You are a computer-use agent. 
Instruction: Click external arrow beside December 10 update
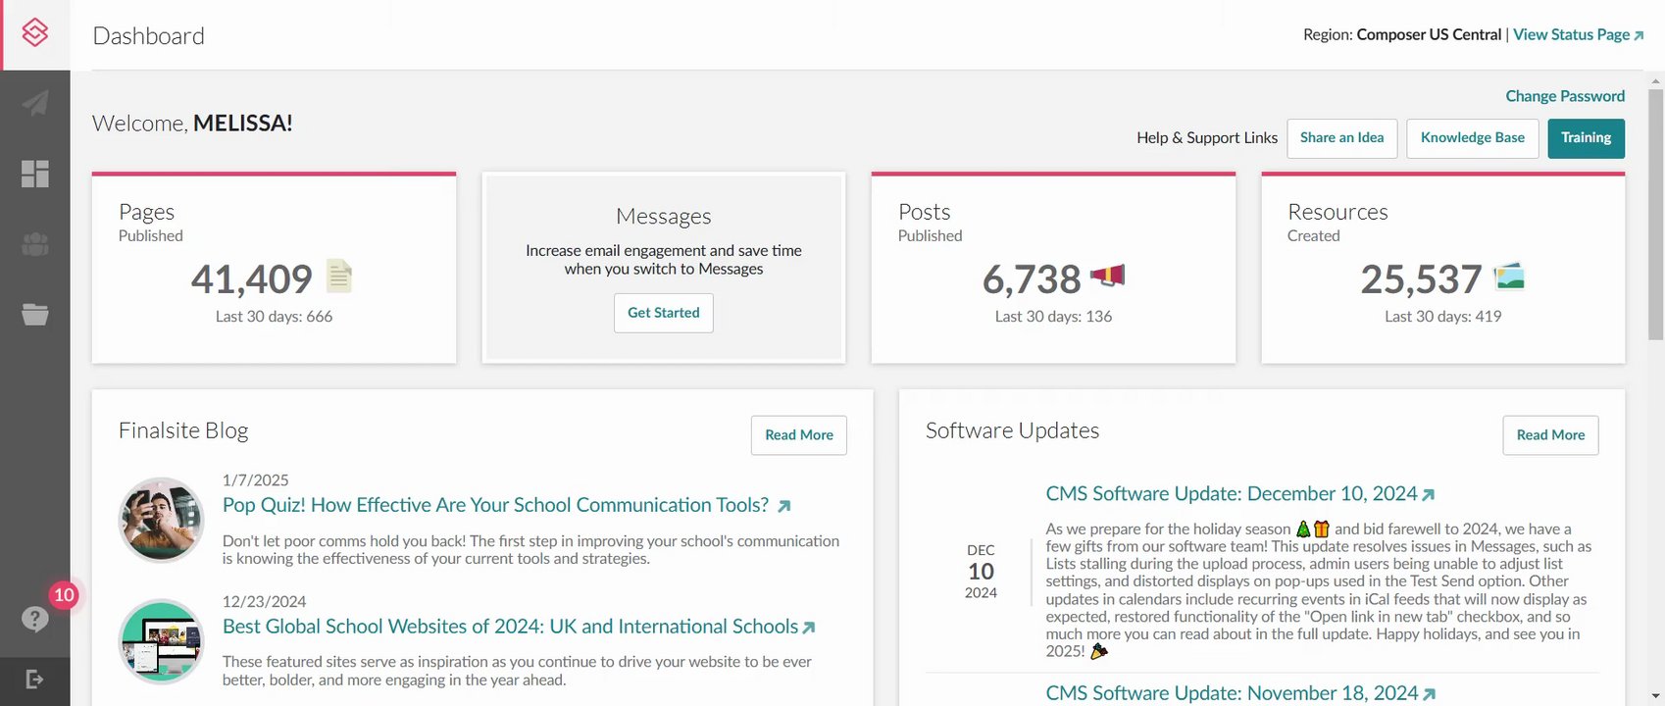point(1428,495)
